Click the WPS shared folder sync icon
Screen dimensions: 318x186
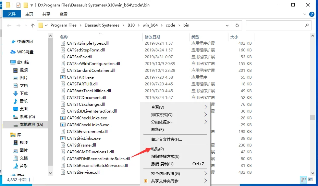[146, 181]
